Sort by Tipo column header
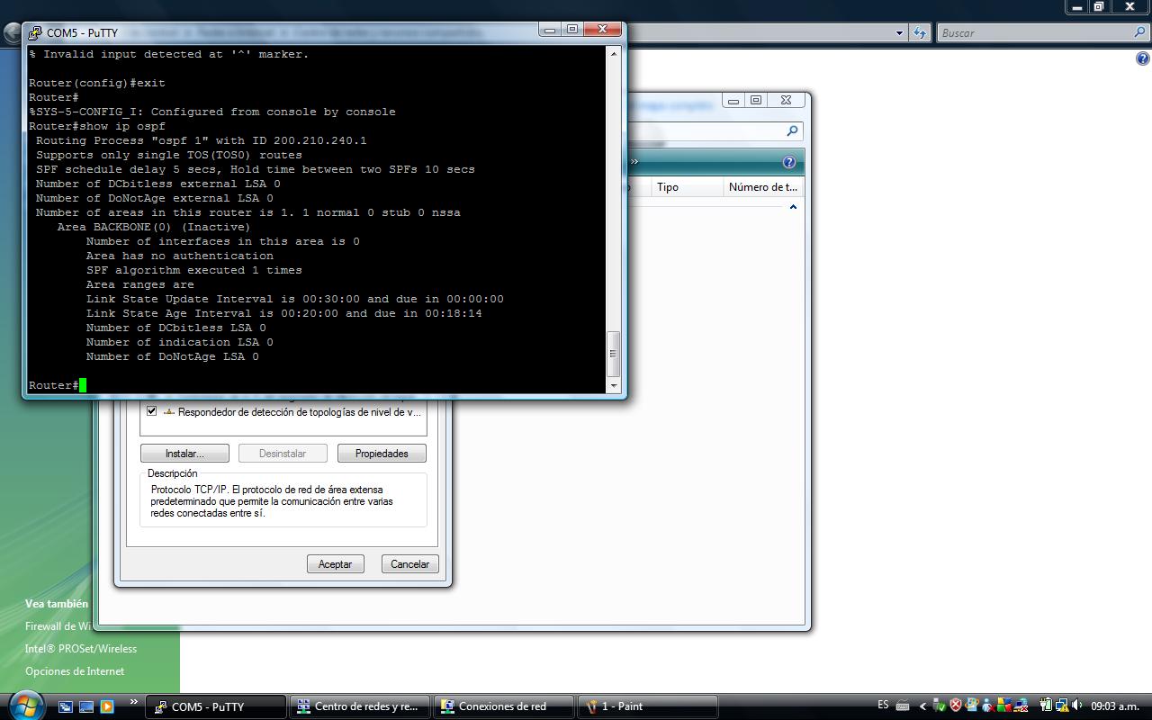1152x720 pixels. 688,187
